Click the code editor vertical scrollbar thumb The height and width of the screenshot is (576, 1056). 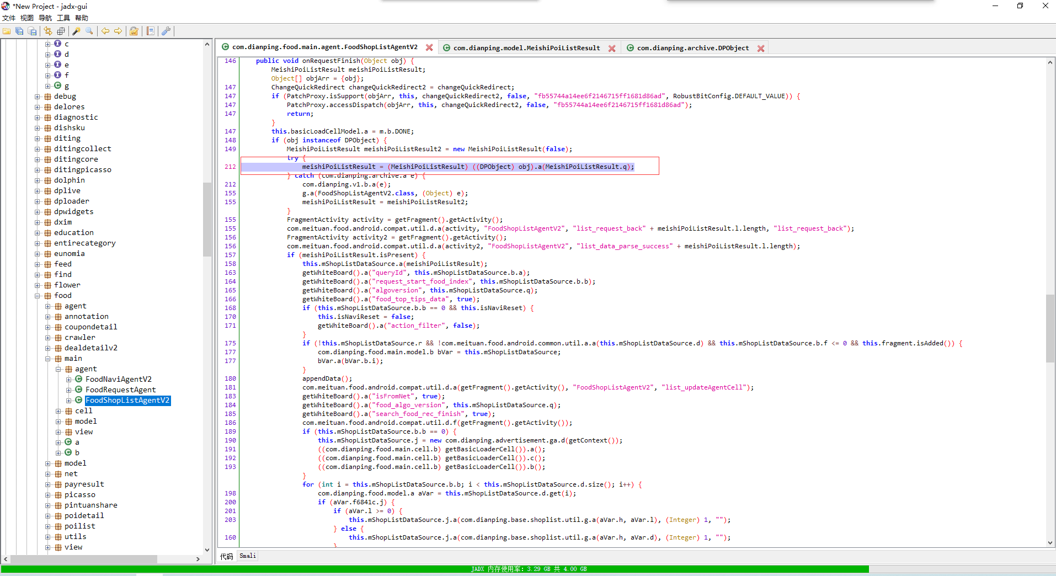[1050, 328]
